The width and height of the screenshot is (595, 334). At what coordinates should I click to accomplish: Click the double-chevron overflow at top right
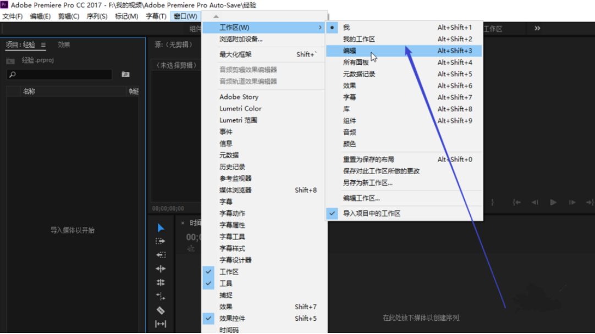point(537,28)
